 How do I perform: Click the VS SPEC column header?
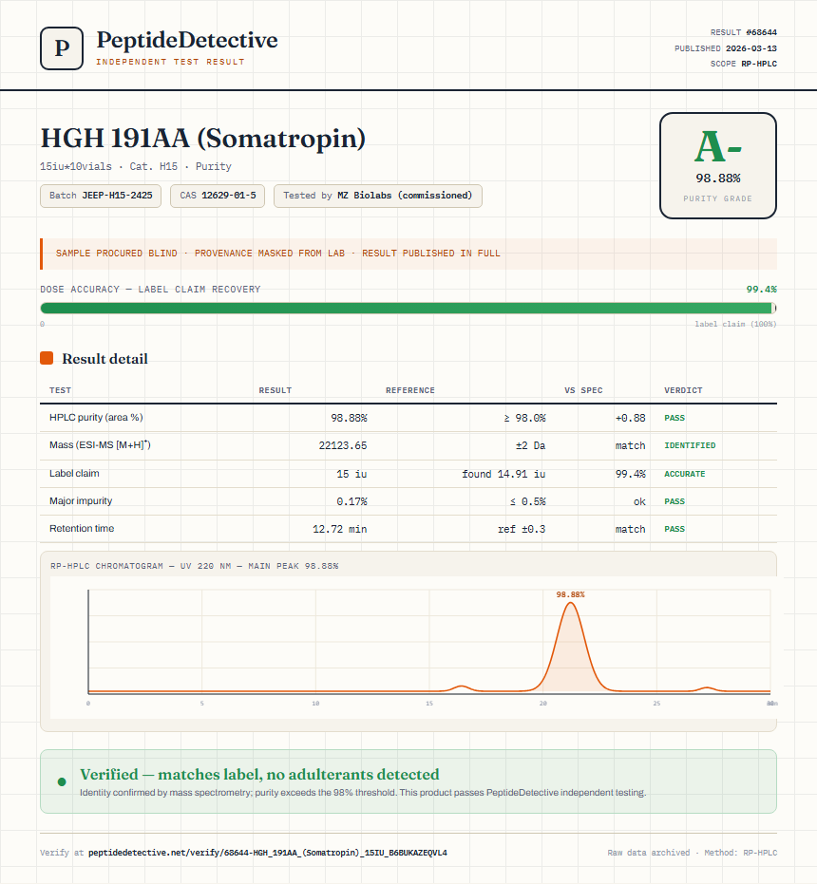[x=583, y=390]
